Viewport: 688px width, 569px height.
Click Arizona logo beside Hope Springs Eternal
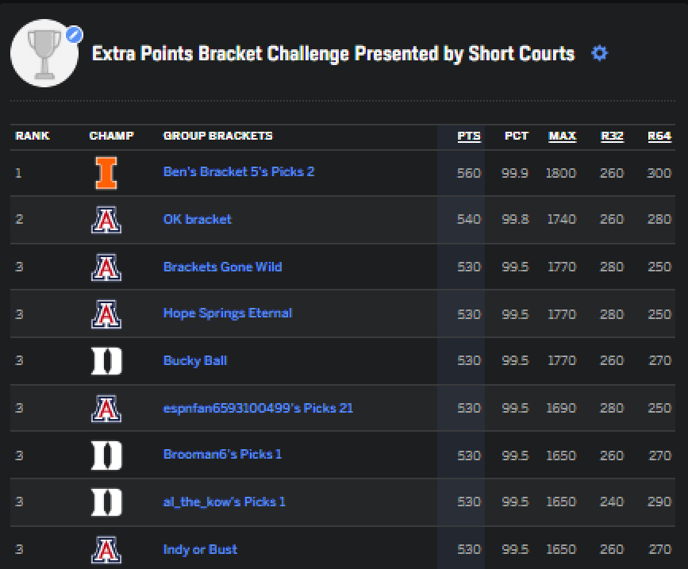pos(106,314)
